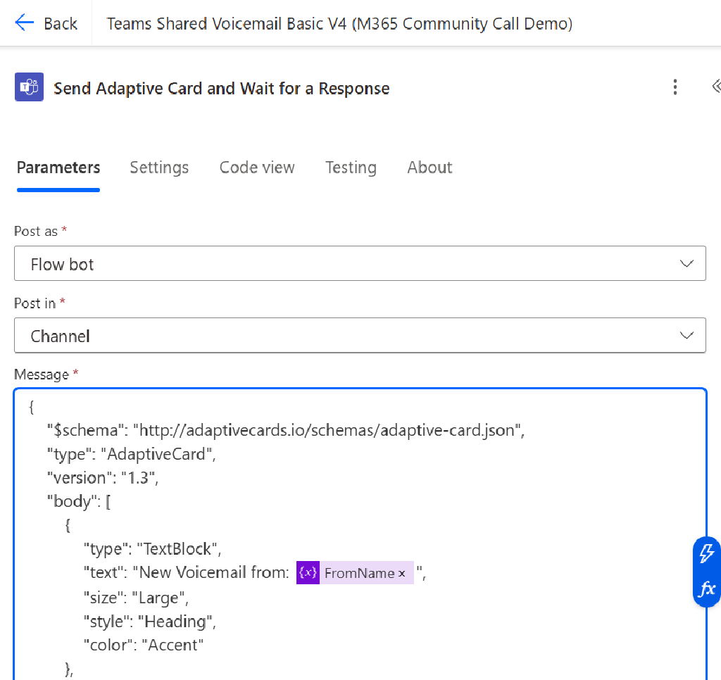Switch to the Testing tab

click(x=351, y=168)
